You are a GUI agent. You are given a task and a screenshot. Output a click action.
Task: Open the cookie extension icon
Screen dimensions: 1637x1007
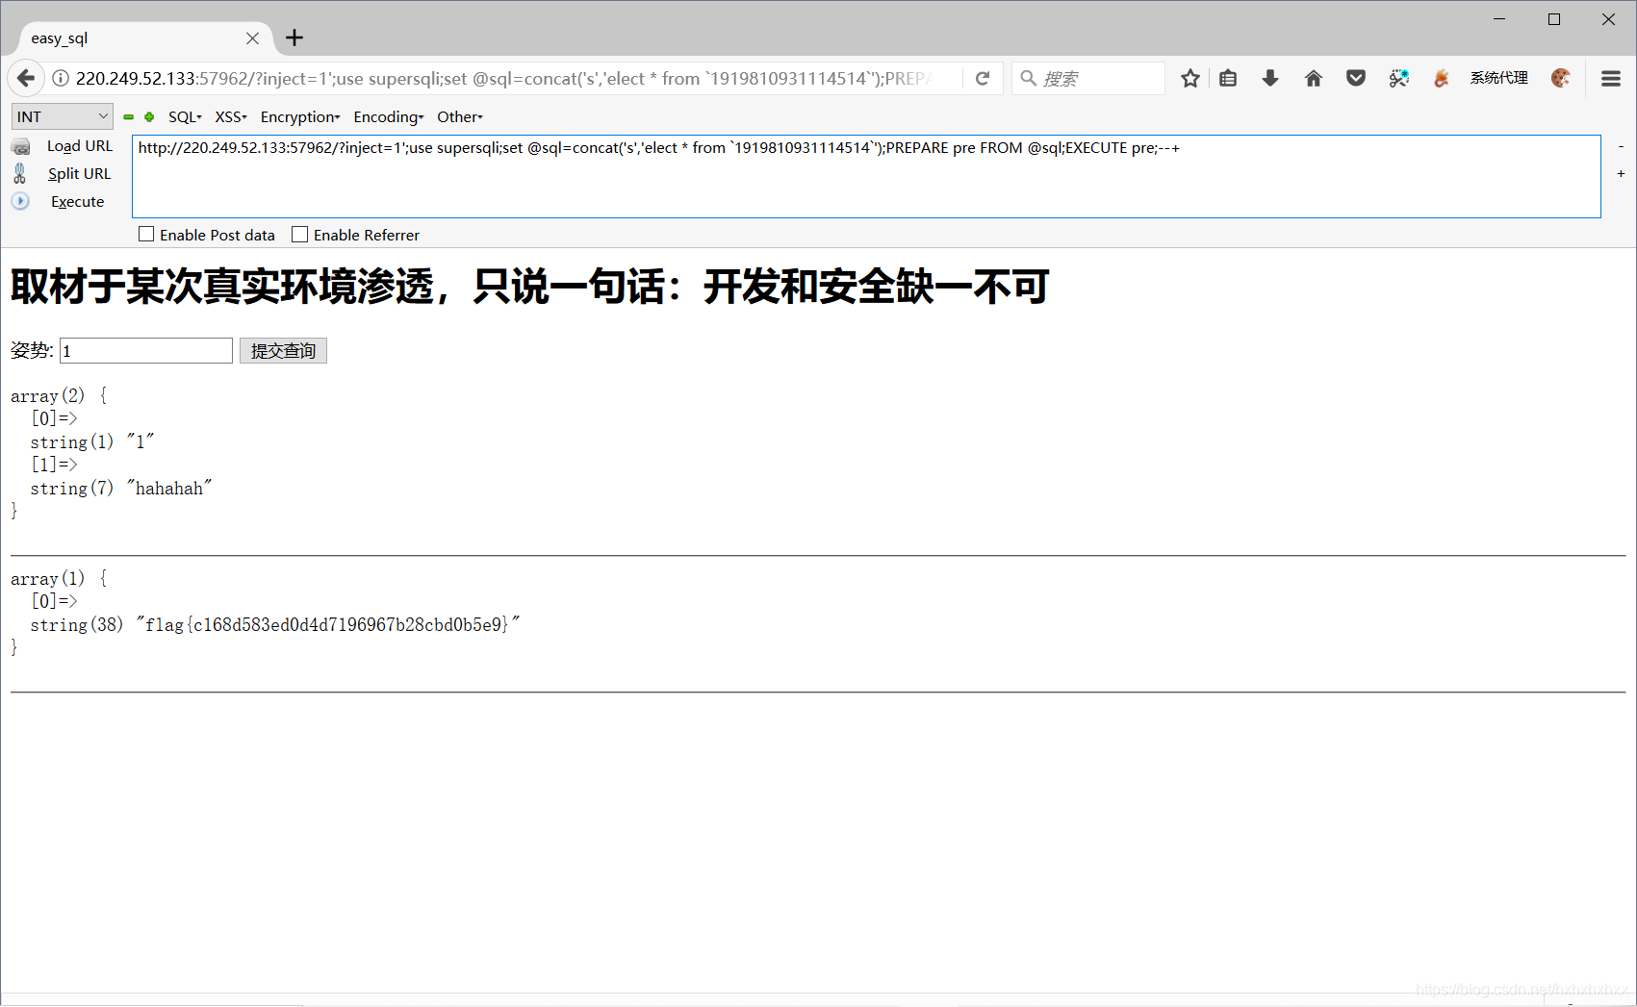click(1561, 78)
